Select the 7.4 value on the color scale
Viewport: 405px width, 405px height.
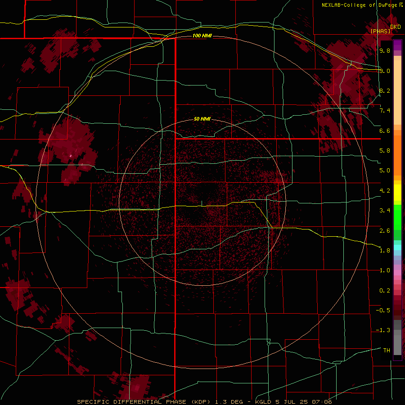click(385, 111)
